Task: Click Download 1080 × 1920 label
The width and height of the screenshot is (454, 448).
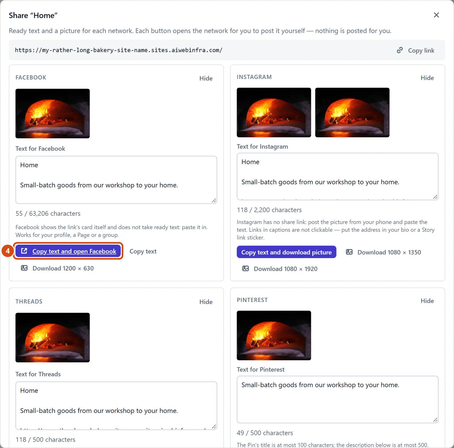Action: click(285, 269)
